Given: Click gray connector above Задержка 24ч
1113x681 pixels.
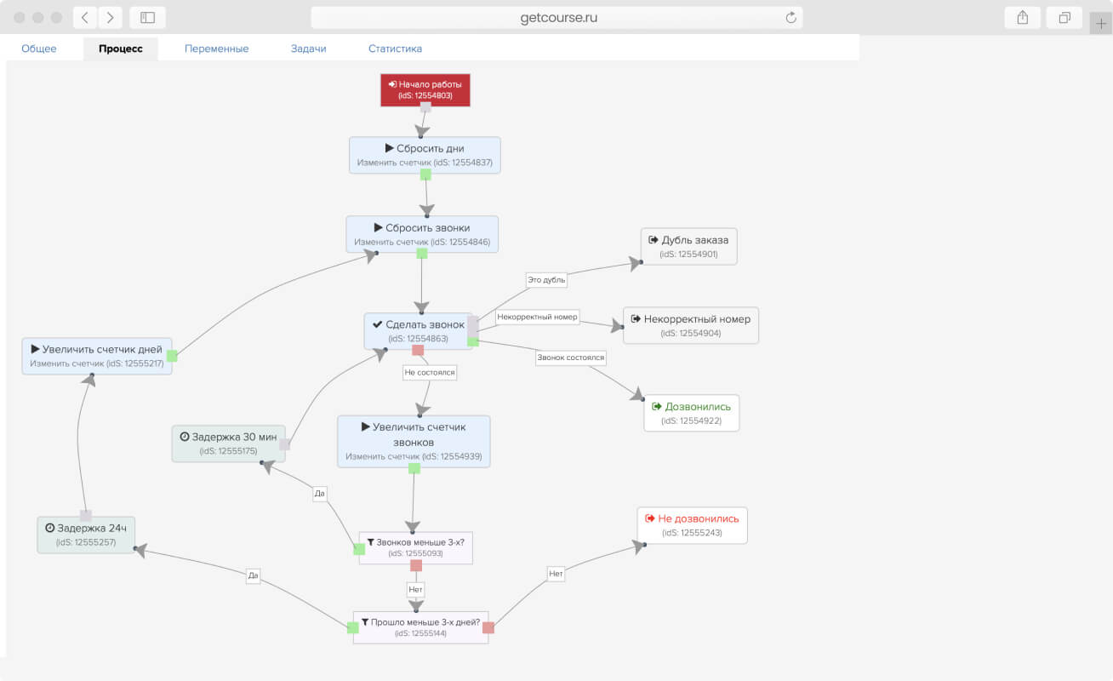Looking at the screenshot, I should coord(86,515).
